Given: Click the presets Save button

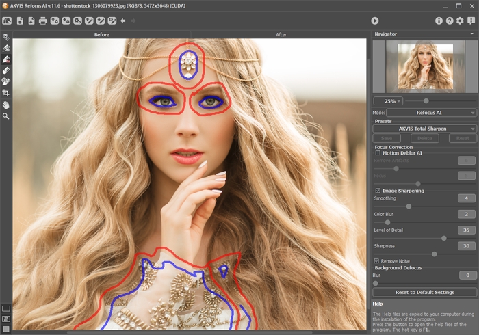Looking at the screenshot, I should (387, 138).
